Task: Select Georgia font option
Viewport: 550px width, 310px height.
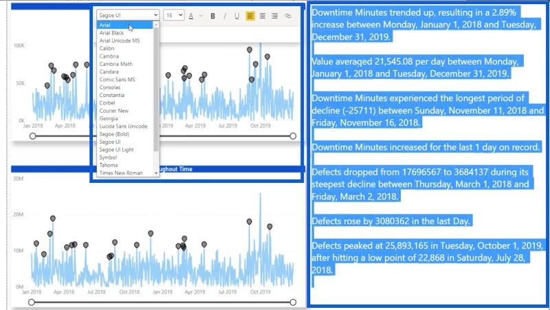Action: pos(124,118)
